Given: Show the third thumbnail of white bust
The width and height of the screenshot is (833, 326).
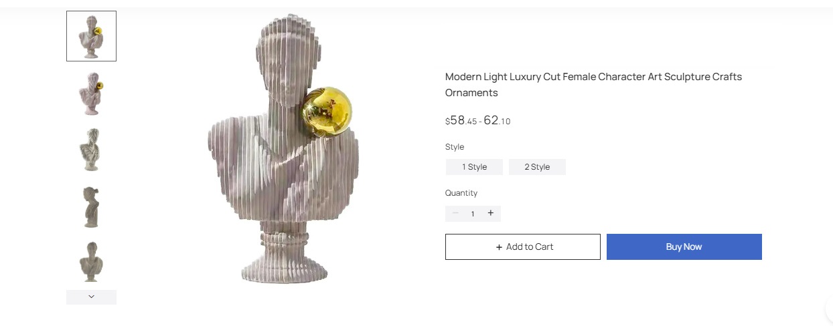Looking at the screenshot, I should 91,150.
